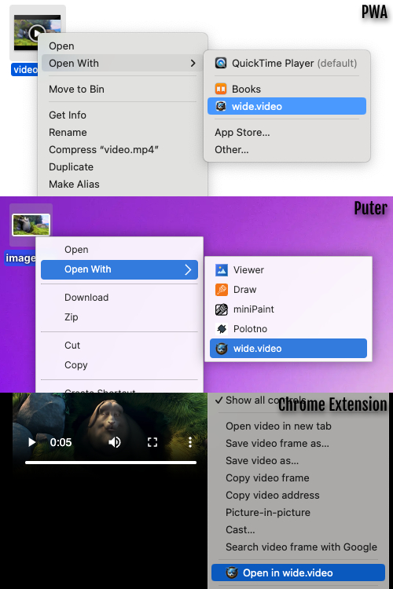This screenshot has height=589, width=393.
Task: Open the three-dot more options in player
Action: pos(190,442)
